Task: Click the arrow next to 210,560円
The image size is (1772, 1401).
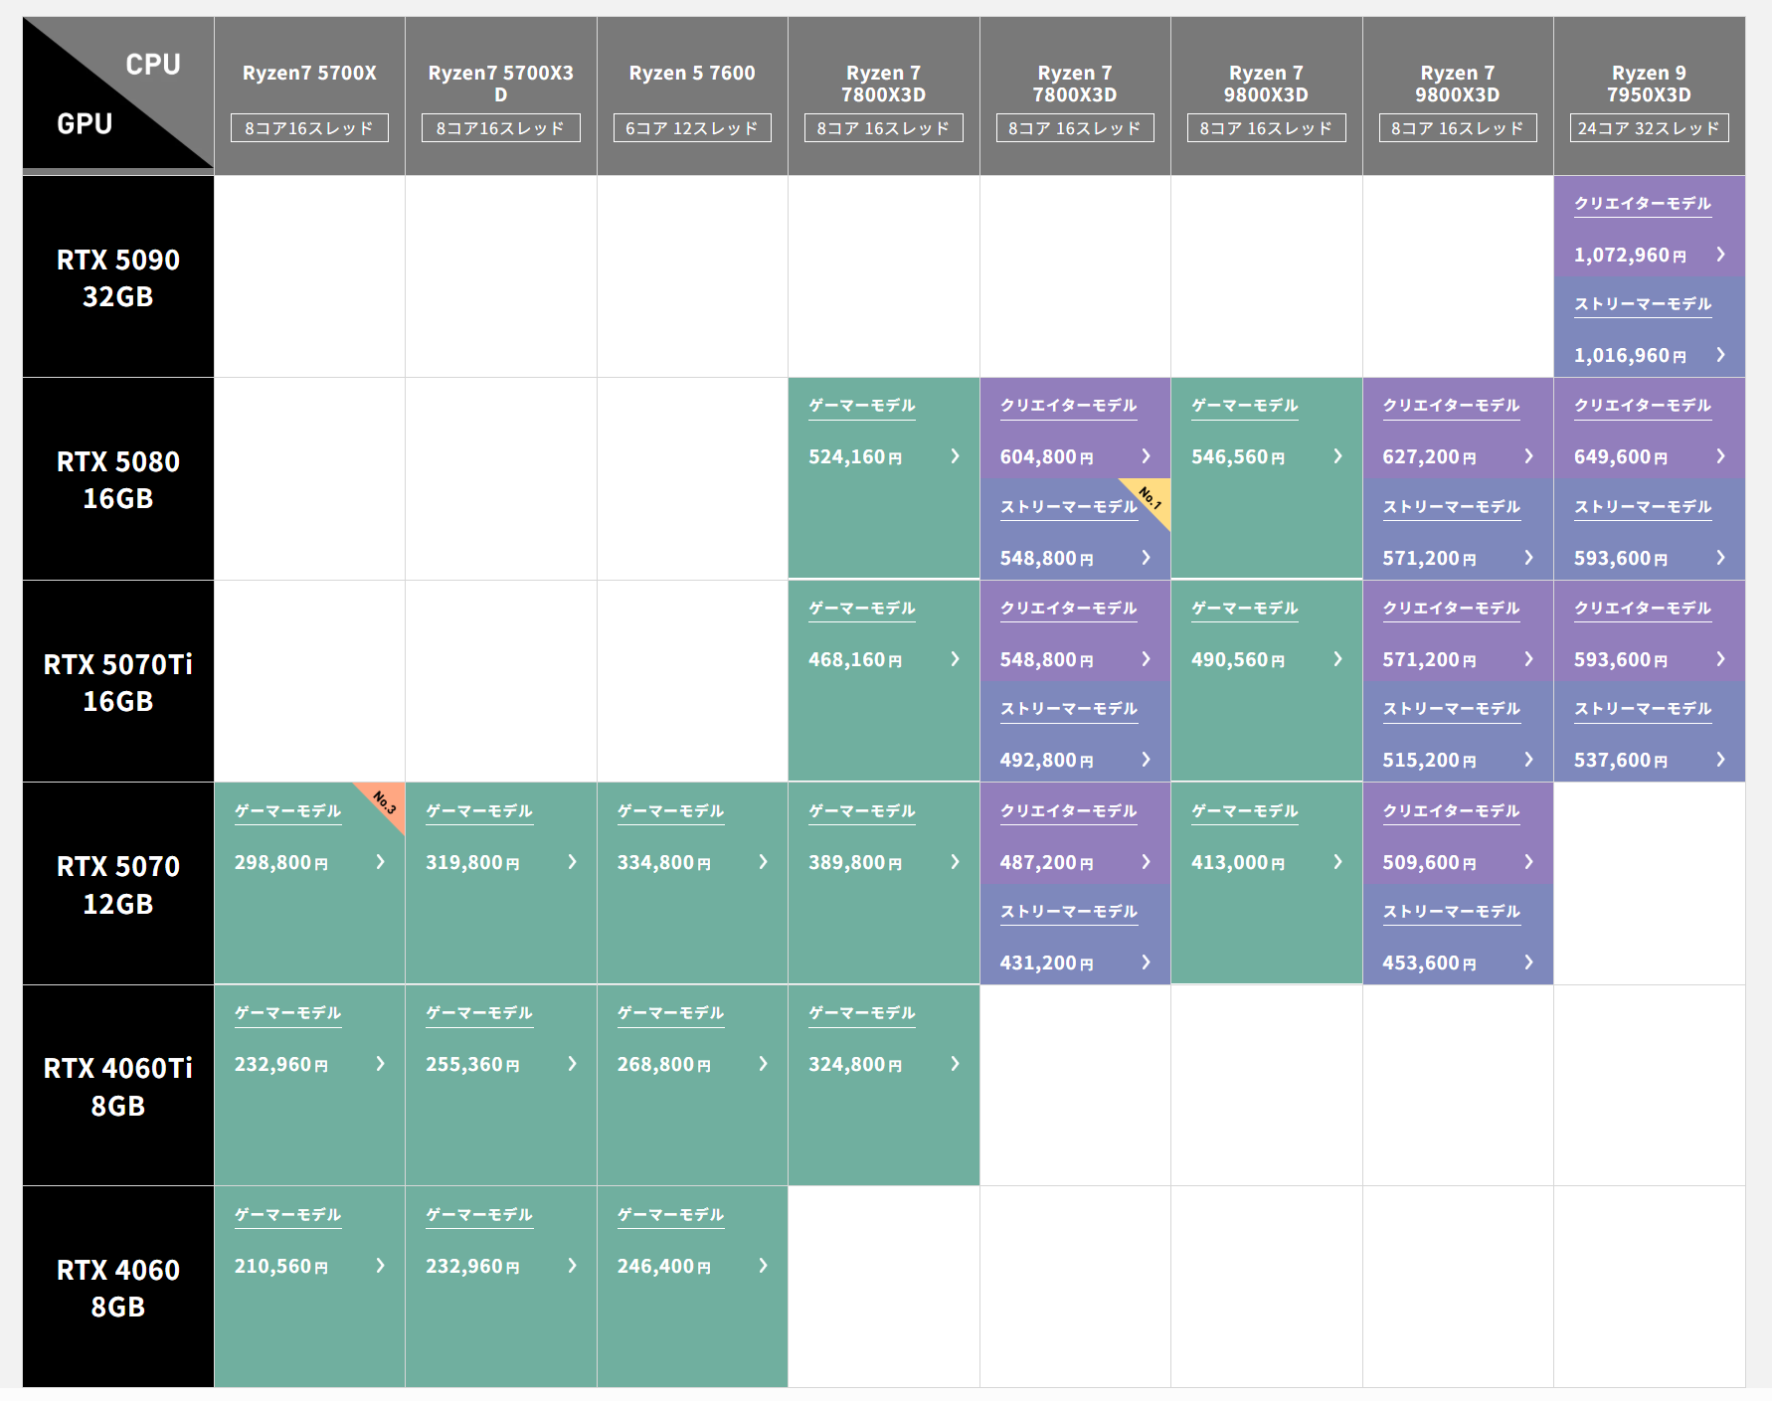Action: tap(380, 1266)
